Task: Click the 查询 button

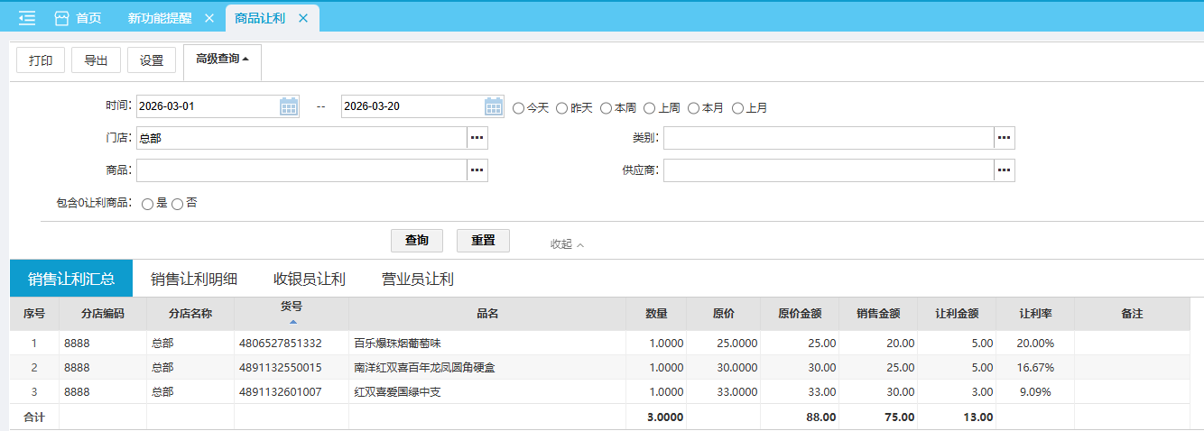Action: click(x=417, y=241)
